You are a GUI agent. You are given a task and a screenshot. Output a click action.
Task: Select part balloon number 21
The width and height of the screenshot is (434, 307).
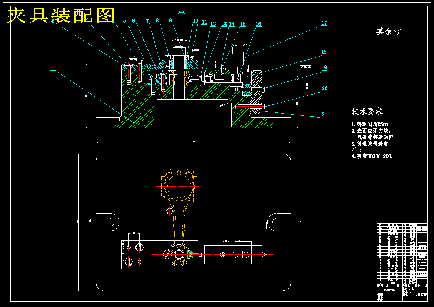click(x=324, y=114)
